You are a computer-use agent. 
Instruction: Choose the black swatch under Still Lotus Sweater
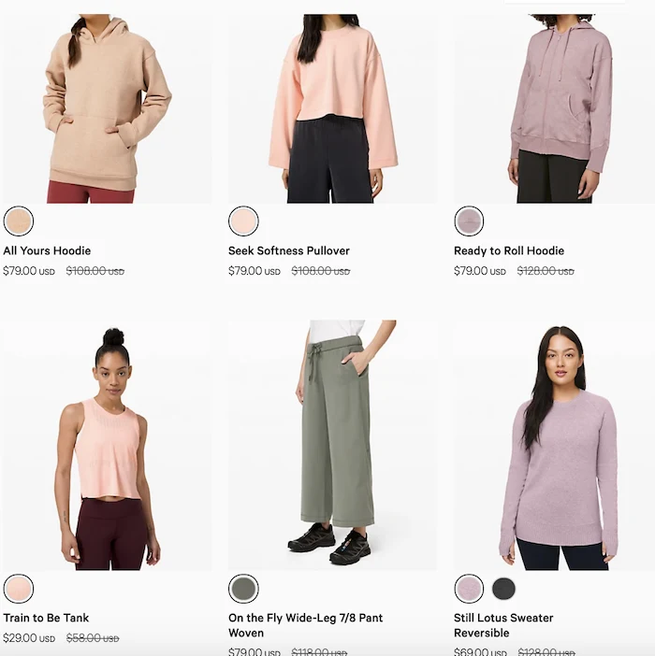tap(503, 589)
